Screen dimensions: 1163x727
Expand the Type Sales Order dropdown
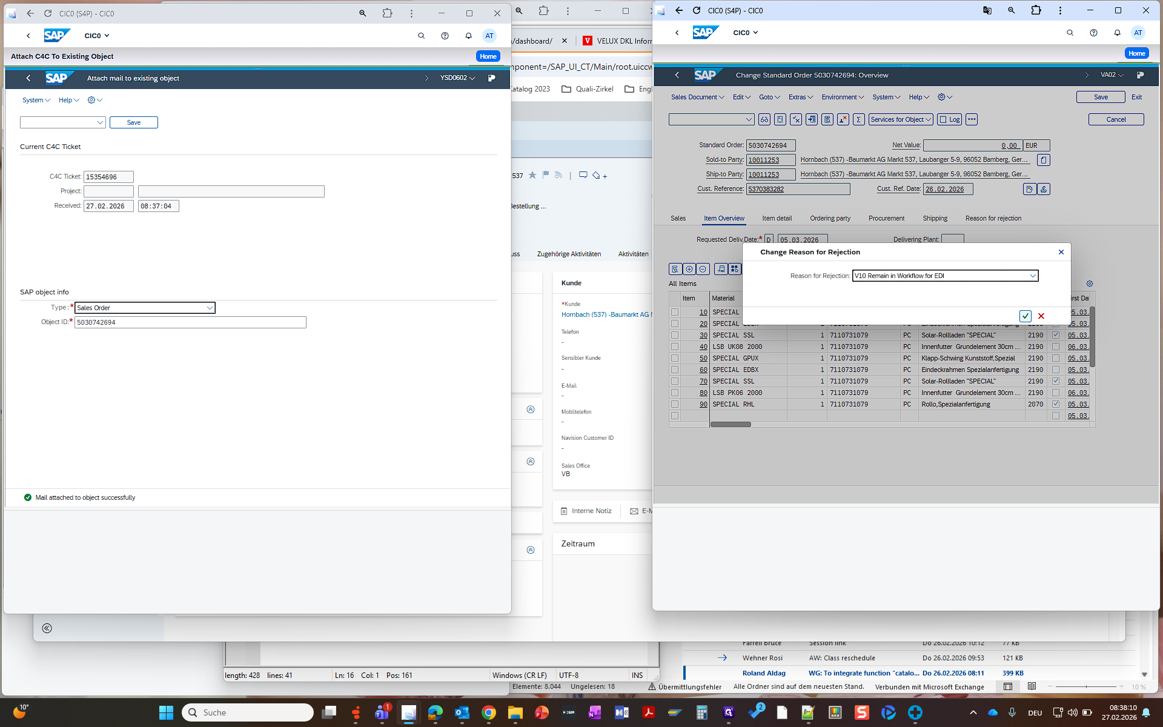[210, 308]
